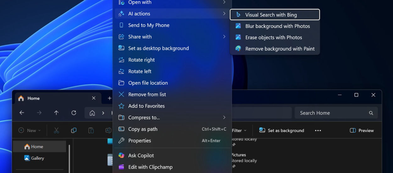
Task: Expand the Share with submenu
Action: click(x=172, y=37)
